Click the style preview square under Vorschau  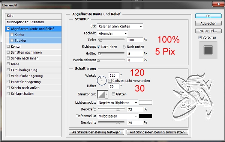pyautogui.click(x=208, y=50)
